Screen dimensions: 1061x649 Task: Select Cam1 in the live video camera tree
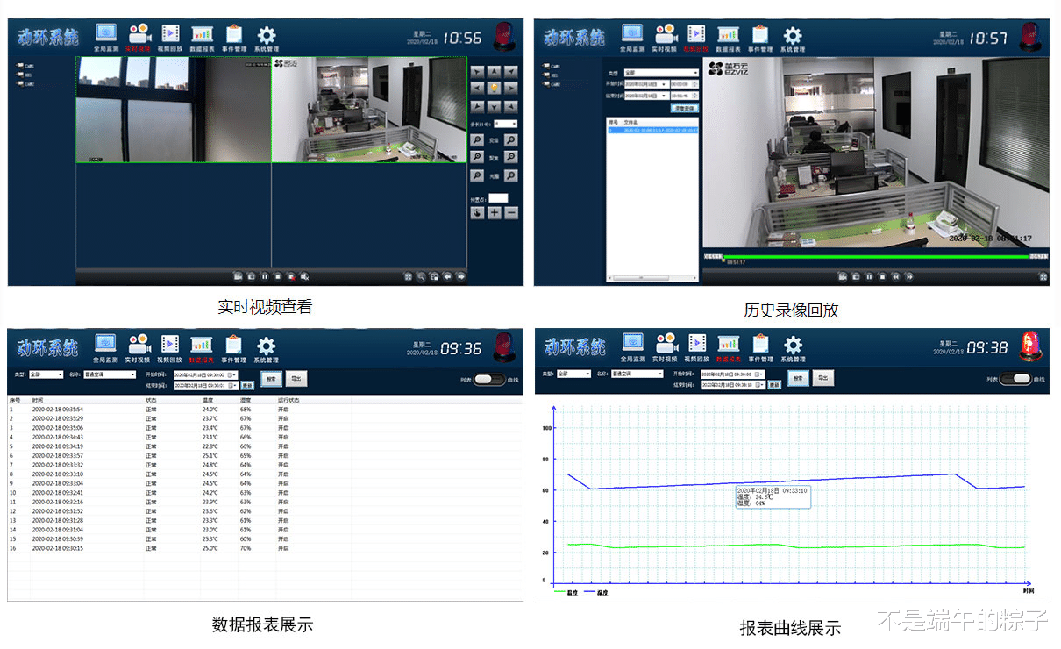coord(24,66)
